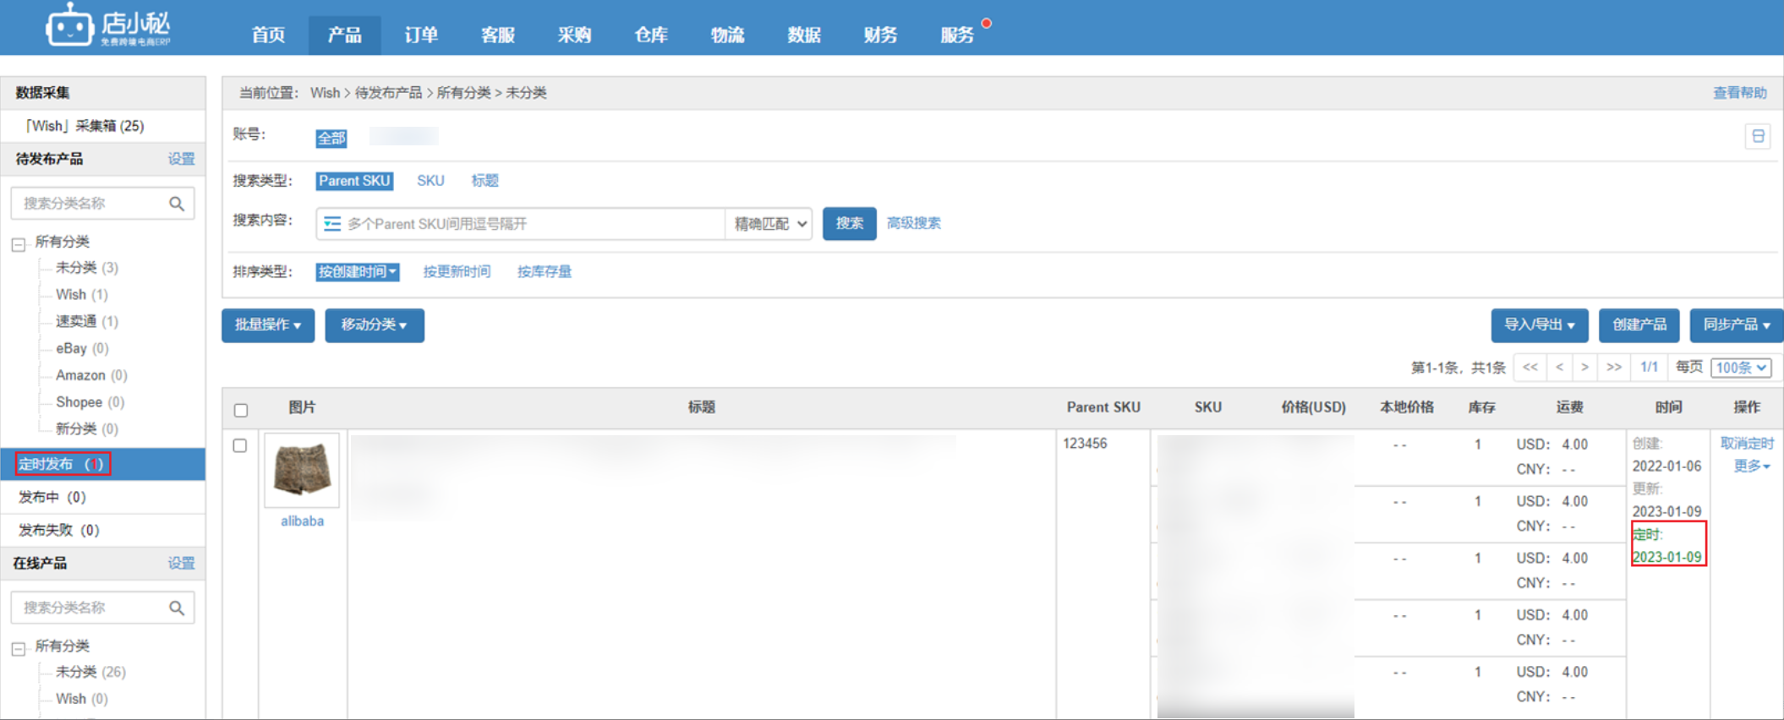The width and height of the screenshot is (1784, 720).
Task: Select the 发布失败 (0) sidebar item
Action: tap(59, 530)
